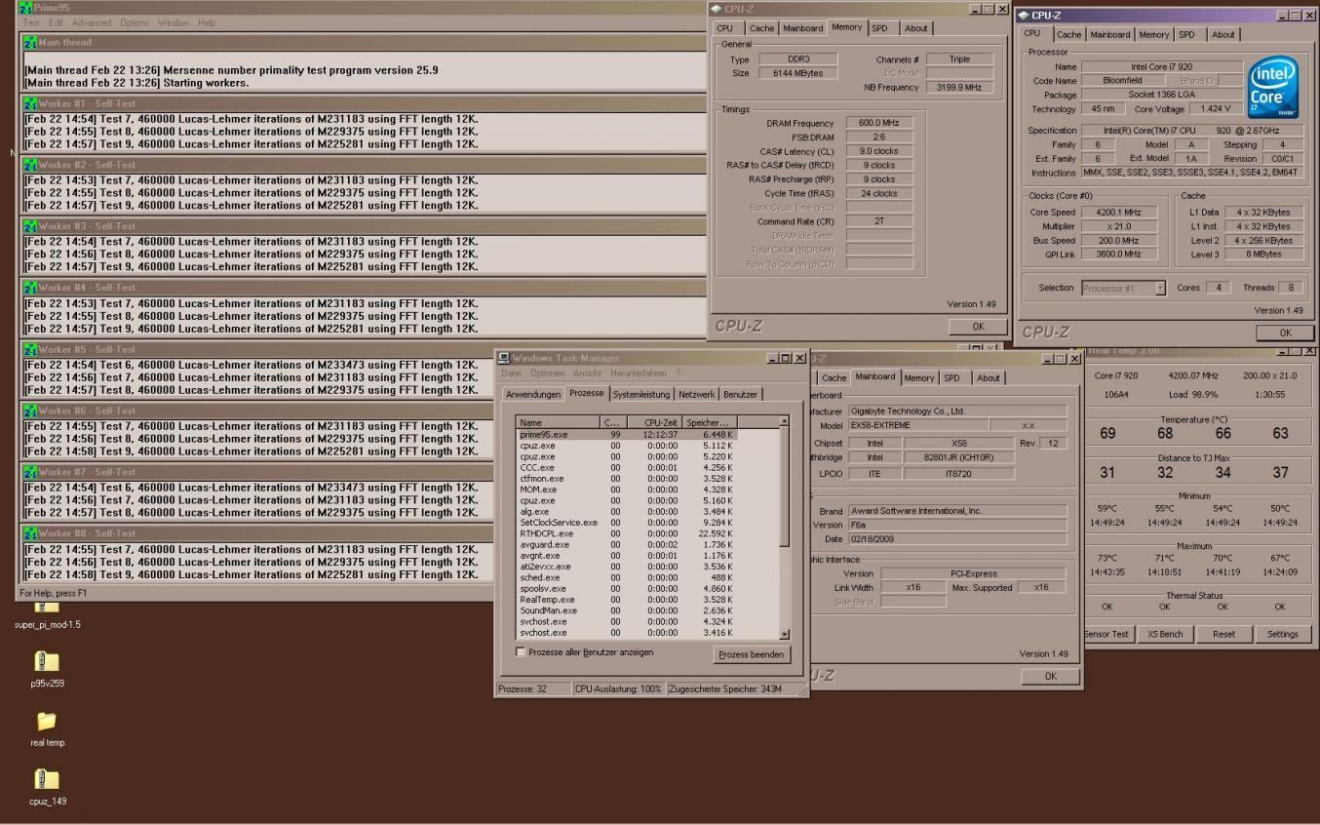Select prime95.exe in the process list
This screenshot has height=825, width=1320.
pyautogui.click(x=626, y=434)
